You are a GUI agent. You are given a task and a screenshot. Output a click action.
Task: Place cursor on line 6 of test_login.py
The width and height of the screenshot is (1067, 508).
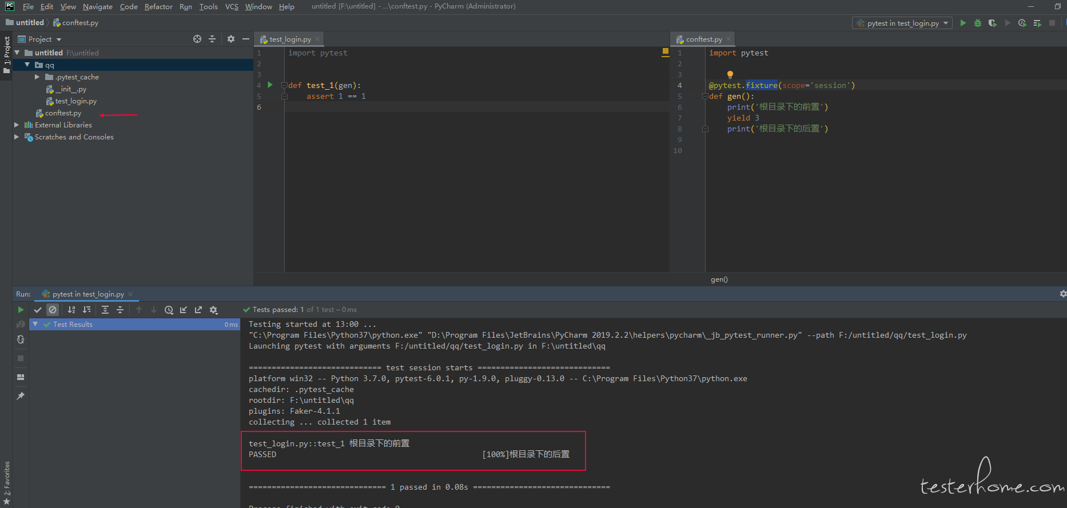pos(477,107)
